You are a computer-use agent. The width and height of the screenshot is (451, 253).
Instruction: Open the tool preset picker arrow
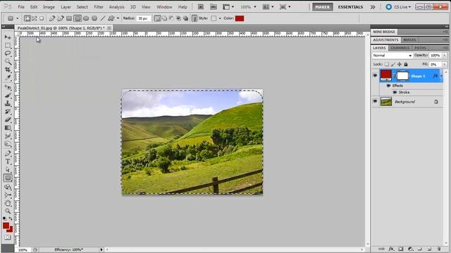click(17, 18)
